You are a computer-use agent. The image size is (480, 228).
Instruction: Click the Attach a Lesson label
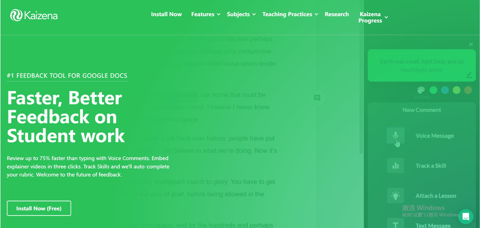coord(436,196)
